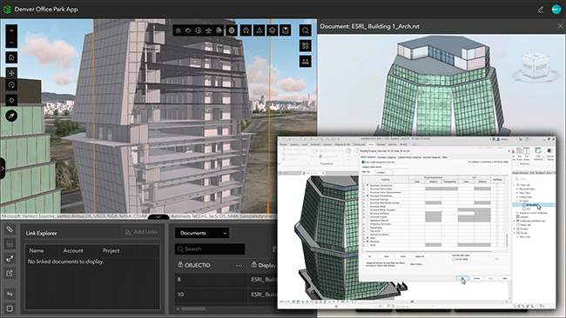Click the graph nodes icon in sidebar
Screen dimensions: 566x318
point(10,259)
